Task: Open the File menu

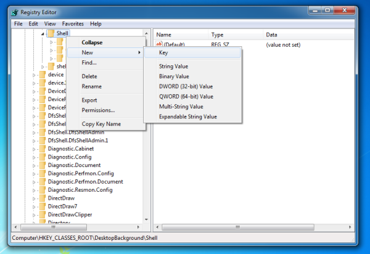Action: pos(18,24)
